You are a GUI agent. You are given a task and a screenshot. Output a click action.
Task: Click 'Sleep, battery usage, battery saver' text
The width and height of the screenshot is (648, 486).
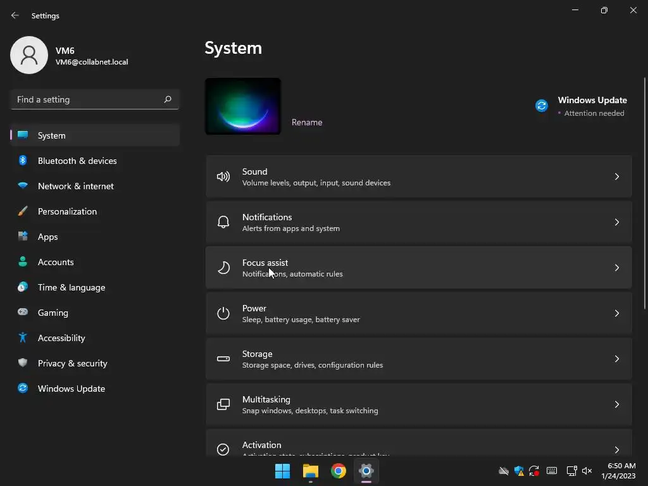coord(301,320)
